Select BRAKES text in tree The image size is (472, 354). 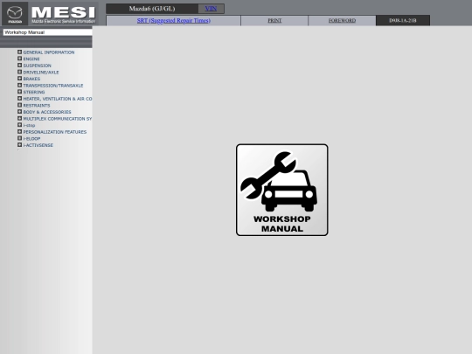click(31, 79)
